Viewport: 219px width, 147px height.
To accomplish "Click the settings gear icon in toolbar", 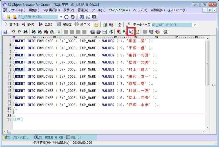I will click(x=165, y=32).
